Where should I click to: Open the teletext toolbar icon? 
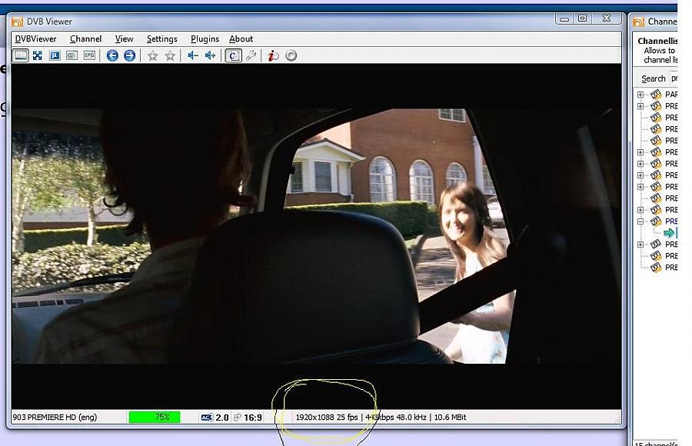pyautogui.click(x=72, y=55)
